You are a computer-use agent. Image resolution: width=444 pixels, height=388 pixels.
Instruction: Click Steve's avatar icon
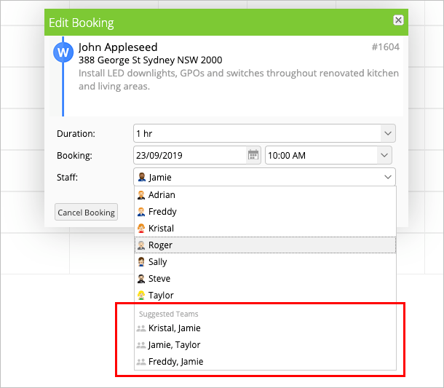(x=141, y=279)
